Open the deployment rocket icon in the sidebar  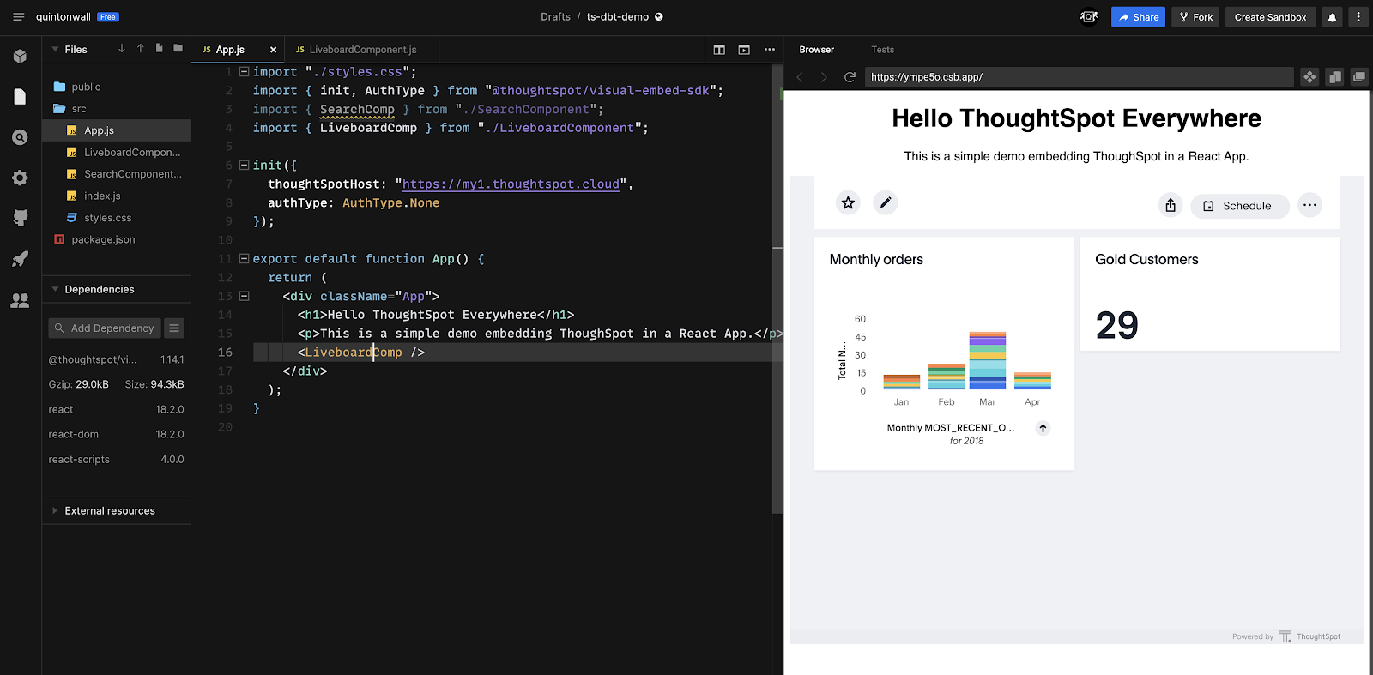21,259
